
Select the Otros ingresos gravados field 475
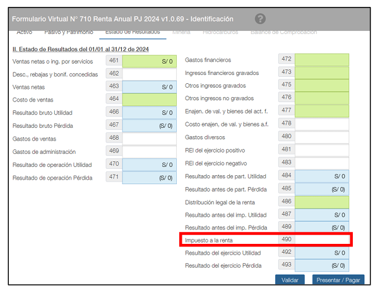pos(321,85)
